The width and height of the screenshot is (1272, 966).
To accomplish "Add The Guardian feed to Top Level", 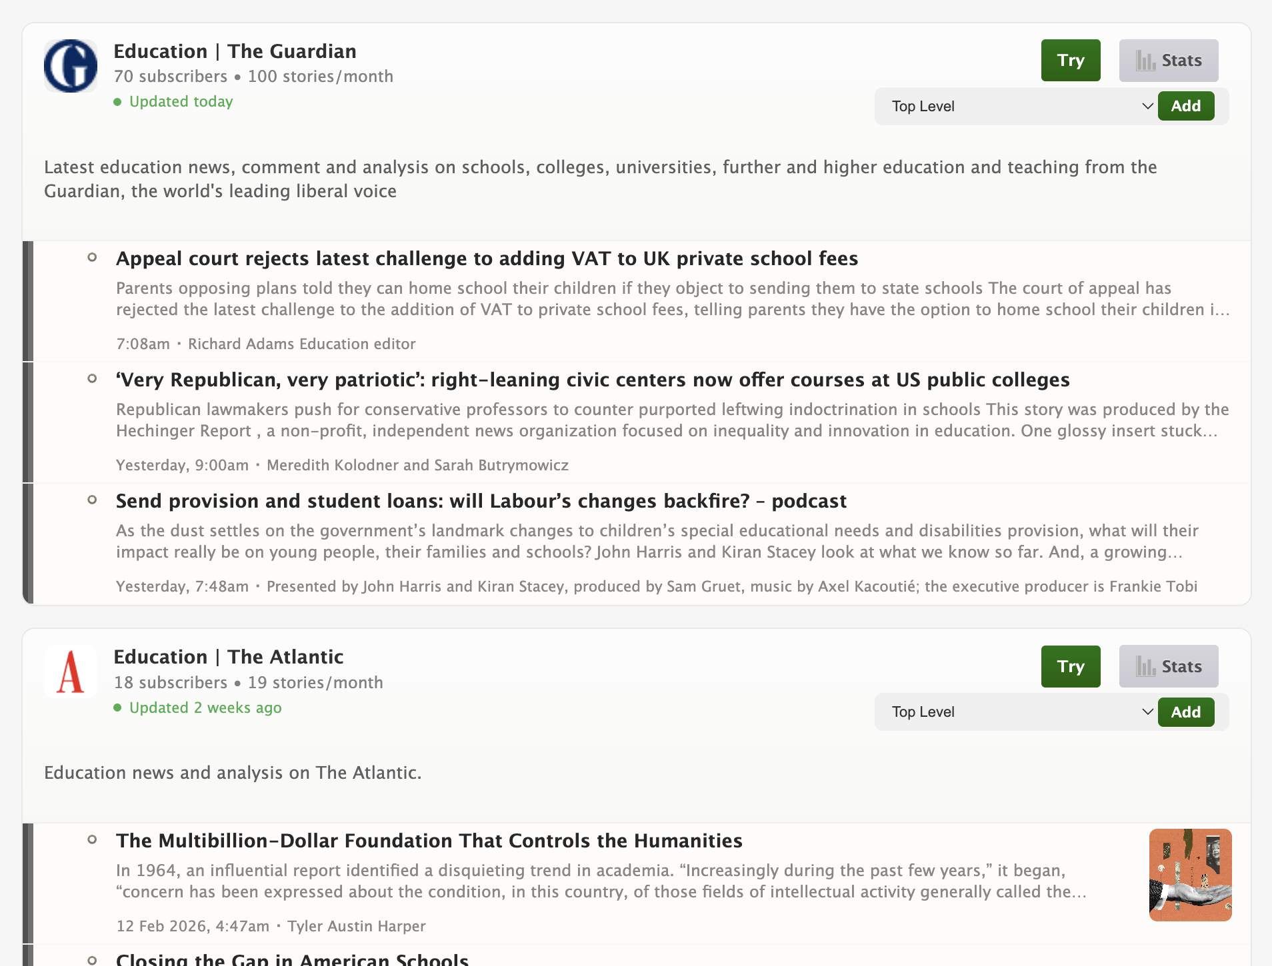I will point(1185,106).
